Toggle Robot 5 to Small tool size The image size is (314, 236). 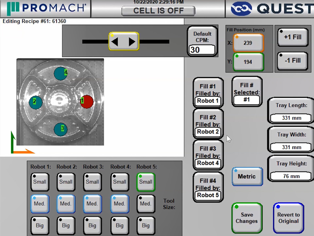click(x=146, y=182)
